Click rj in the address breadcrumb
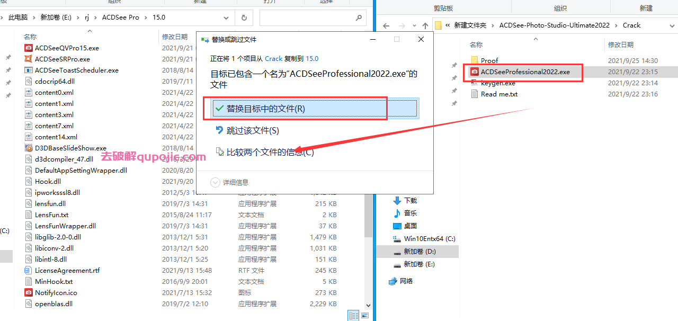Image resolution: width=678 pixels, height=321 pixels. coord(87,17)
